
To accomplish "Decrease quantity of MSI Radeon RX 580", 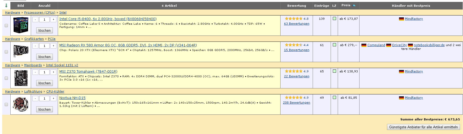I will click(x=35, y=46).
